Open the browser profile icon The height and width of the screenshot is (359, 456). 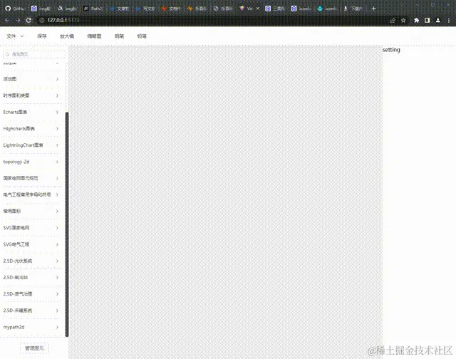tap(437, 21)
